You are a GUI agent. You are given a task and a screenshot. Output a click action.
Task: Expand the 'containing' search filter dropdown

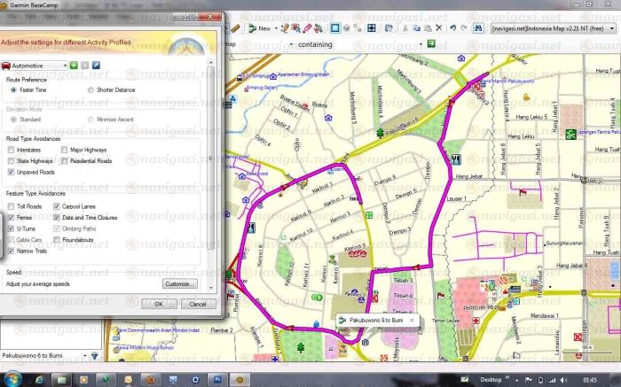(x=419, y=43)
